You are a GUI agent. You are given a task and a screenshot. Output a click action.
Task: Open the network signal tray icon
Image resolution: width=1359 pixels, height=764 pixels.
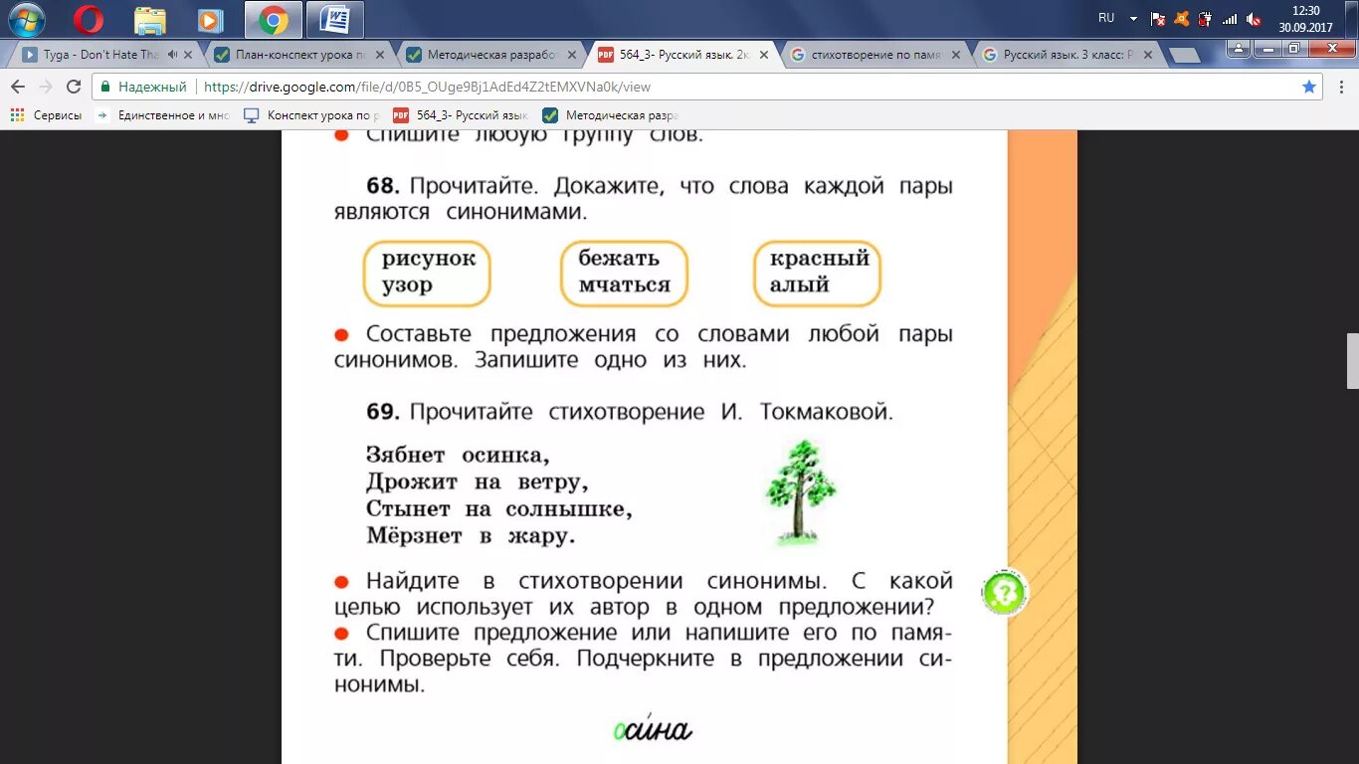pyautogui.click(x=1230, y=18)
